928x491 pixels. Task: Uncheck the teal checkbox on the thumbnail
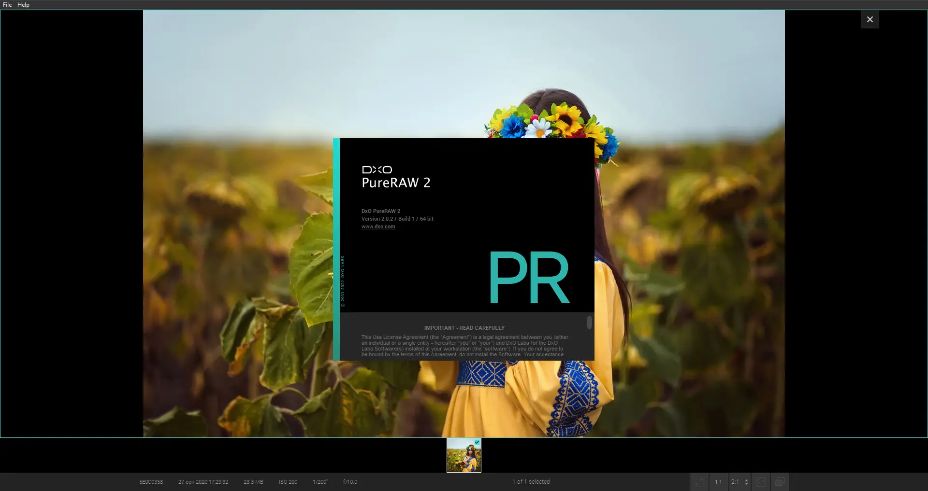click(477, 442)
